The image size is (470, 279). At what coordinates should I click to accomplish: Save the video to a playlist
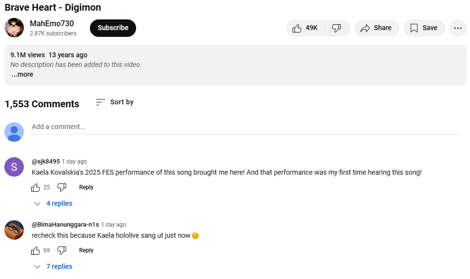click(424, 28)
